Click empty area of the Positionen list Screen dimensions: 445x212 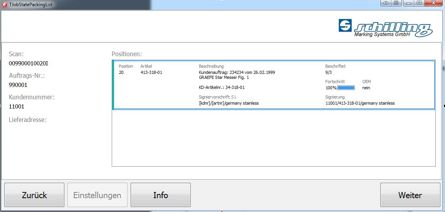[274, 139]
